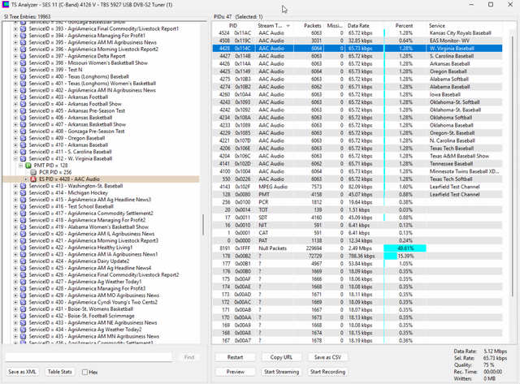520x384 pixels.
Task: Collapse the PMT PID = 128 node
Action: tap(20, 166)
